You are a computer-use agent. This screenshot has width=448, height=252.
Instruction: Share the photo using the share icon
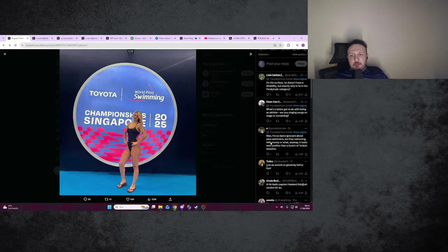click(170, 199)
